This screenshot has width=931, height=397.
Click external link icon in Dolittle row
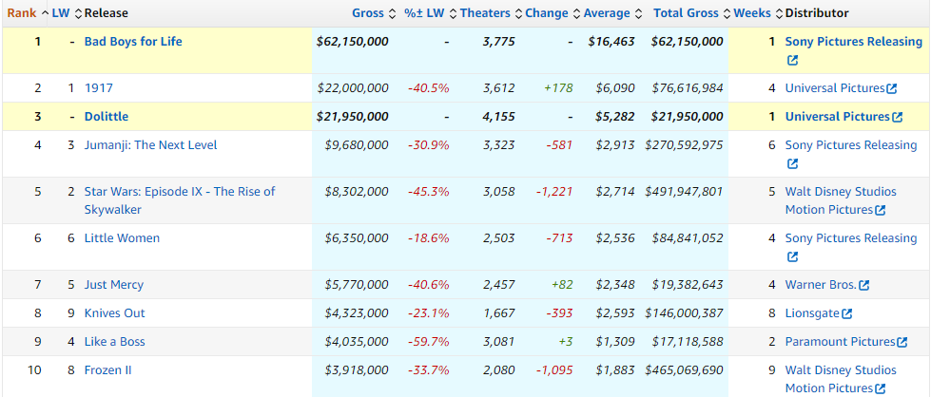click(x=897, y=117)
